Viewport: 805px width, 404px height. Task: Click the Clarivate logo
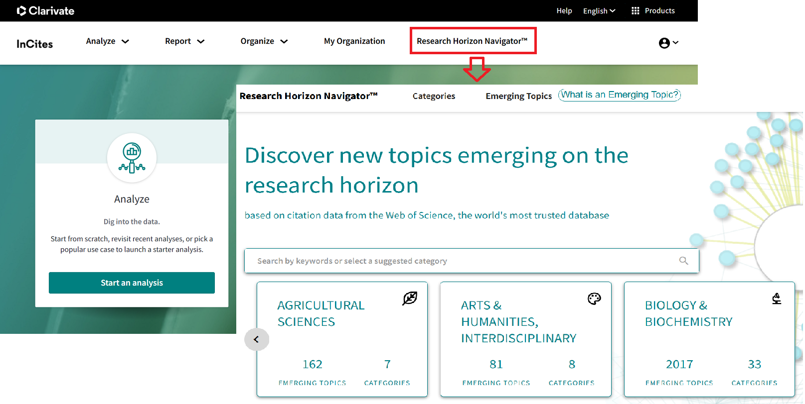45,11
